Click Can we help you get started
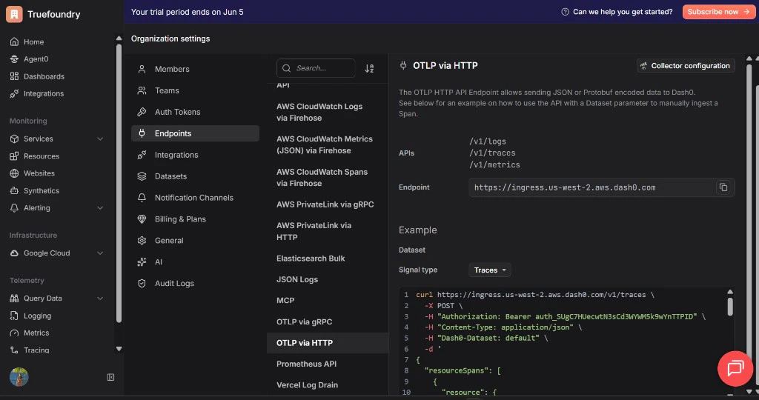The width and height of the screenshot is (759, 400). coord(623,12)
